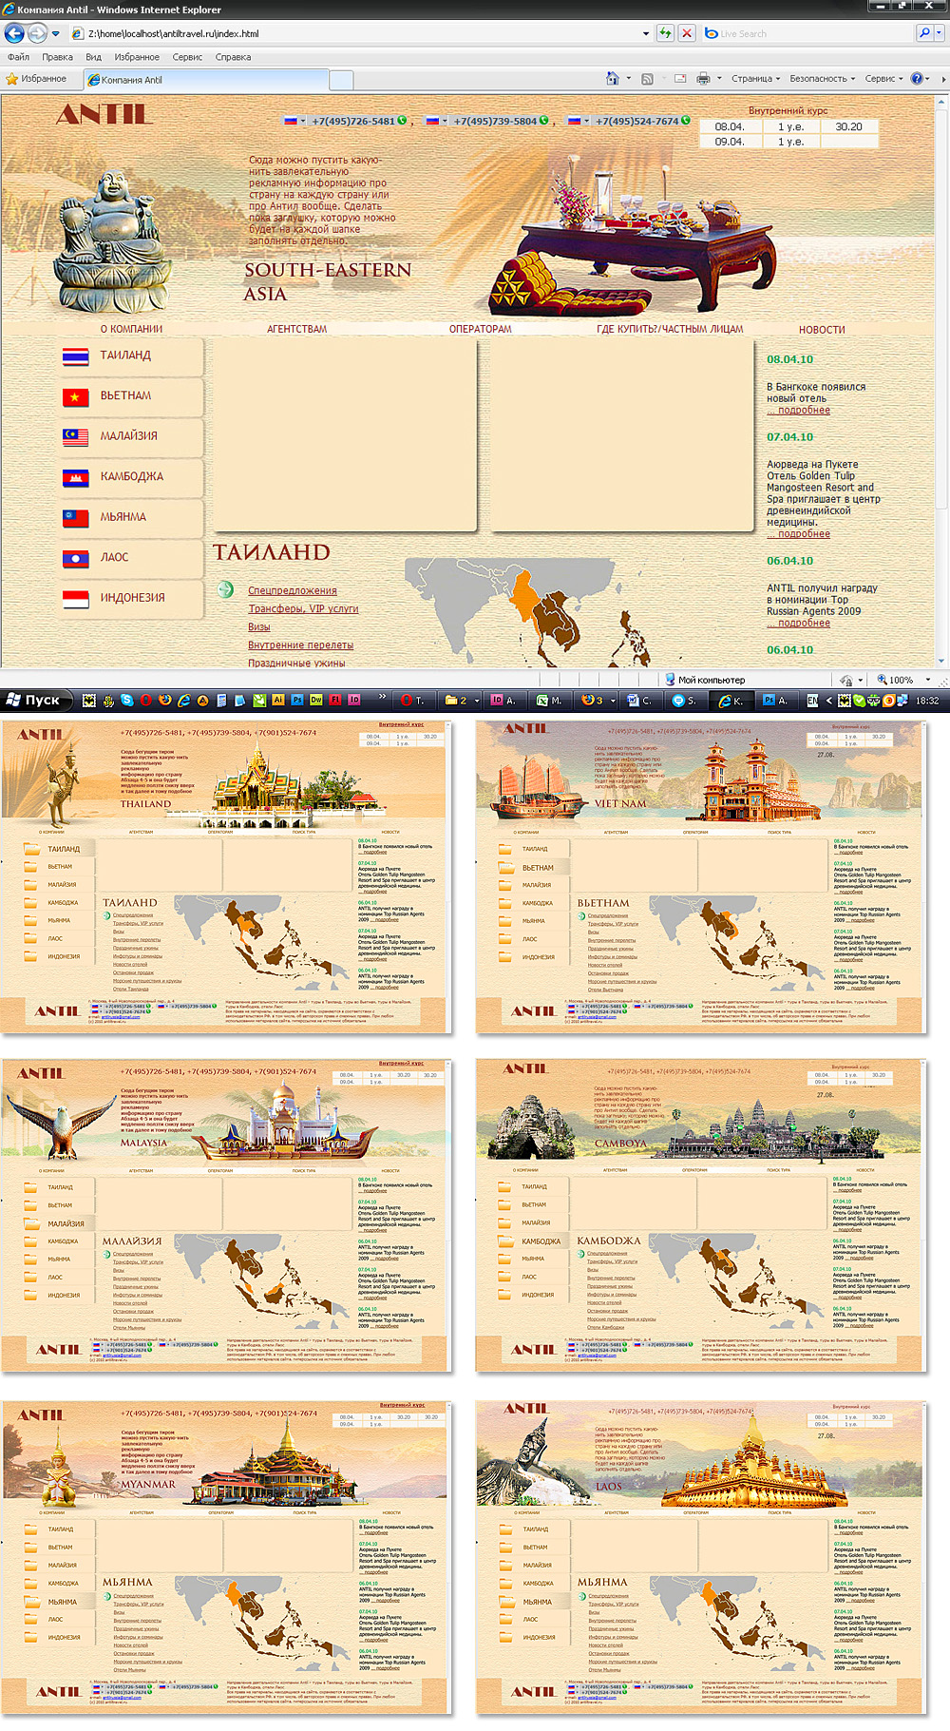Click the VIET NAM page mockup thumbnail
Viewport: 950px width, 1731px height.
click(x=700, y=876)
